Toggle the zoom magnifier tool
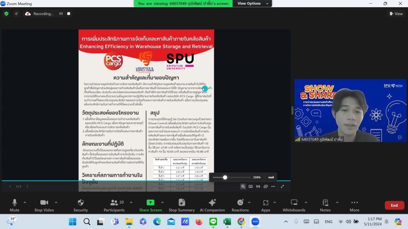Screen dimensions: 408x229 point(243,186)
